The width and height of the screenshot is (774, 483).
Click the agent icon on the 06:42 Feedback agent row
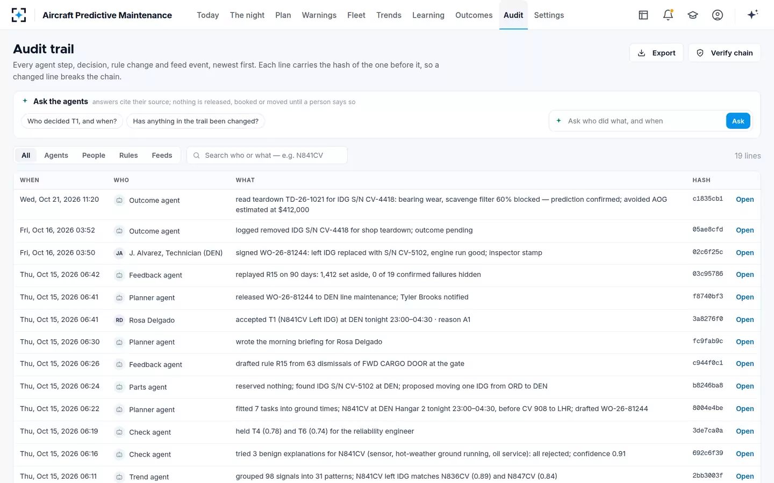pyautogui.click(x=119, y=275)
